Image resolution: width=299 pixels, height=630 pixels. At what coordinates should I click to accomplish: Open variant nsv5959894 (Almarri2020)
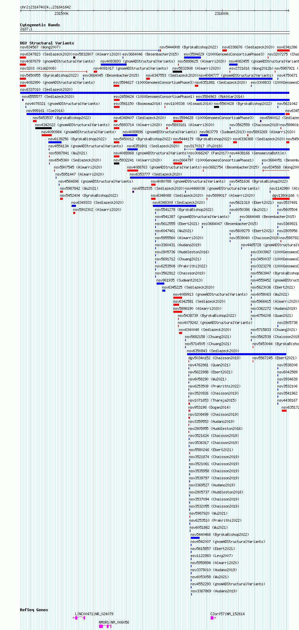215,563
